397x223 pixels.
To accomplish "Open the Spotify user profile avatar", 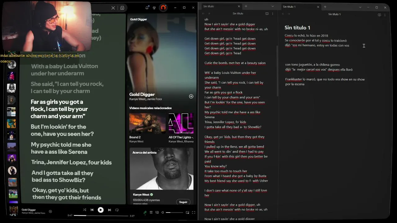I will click(163, 8).
